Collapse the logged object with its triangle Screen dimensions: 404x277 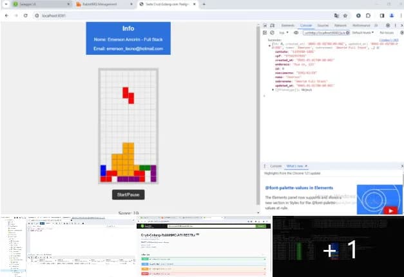coord(269,46)
